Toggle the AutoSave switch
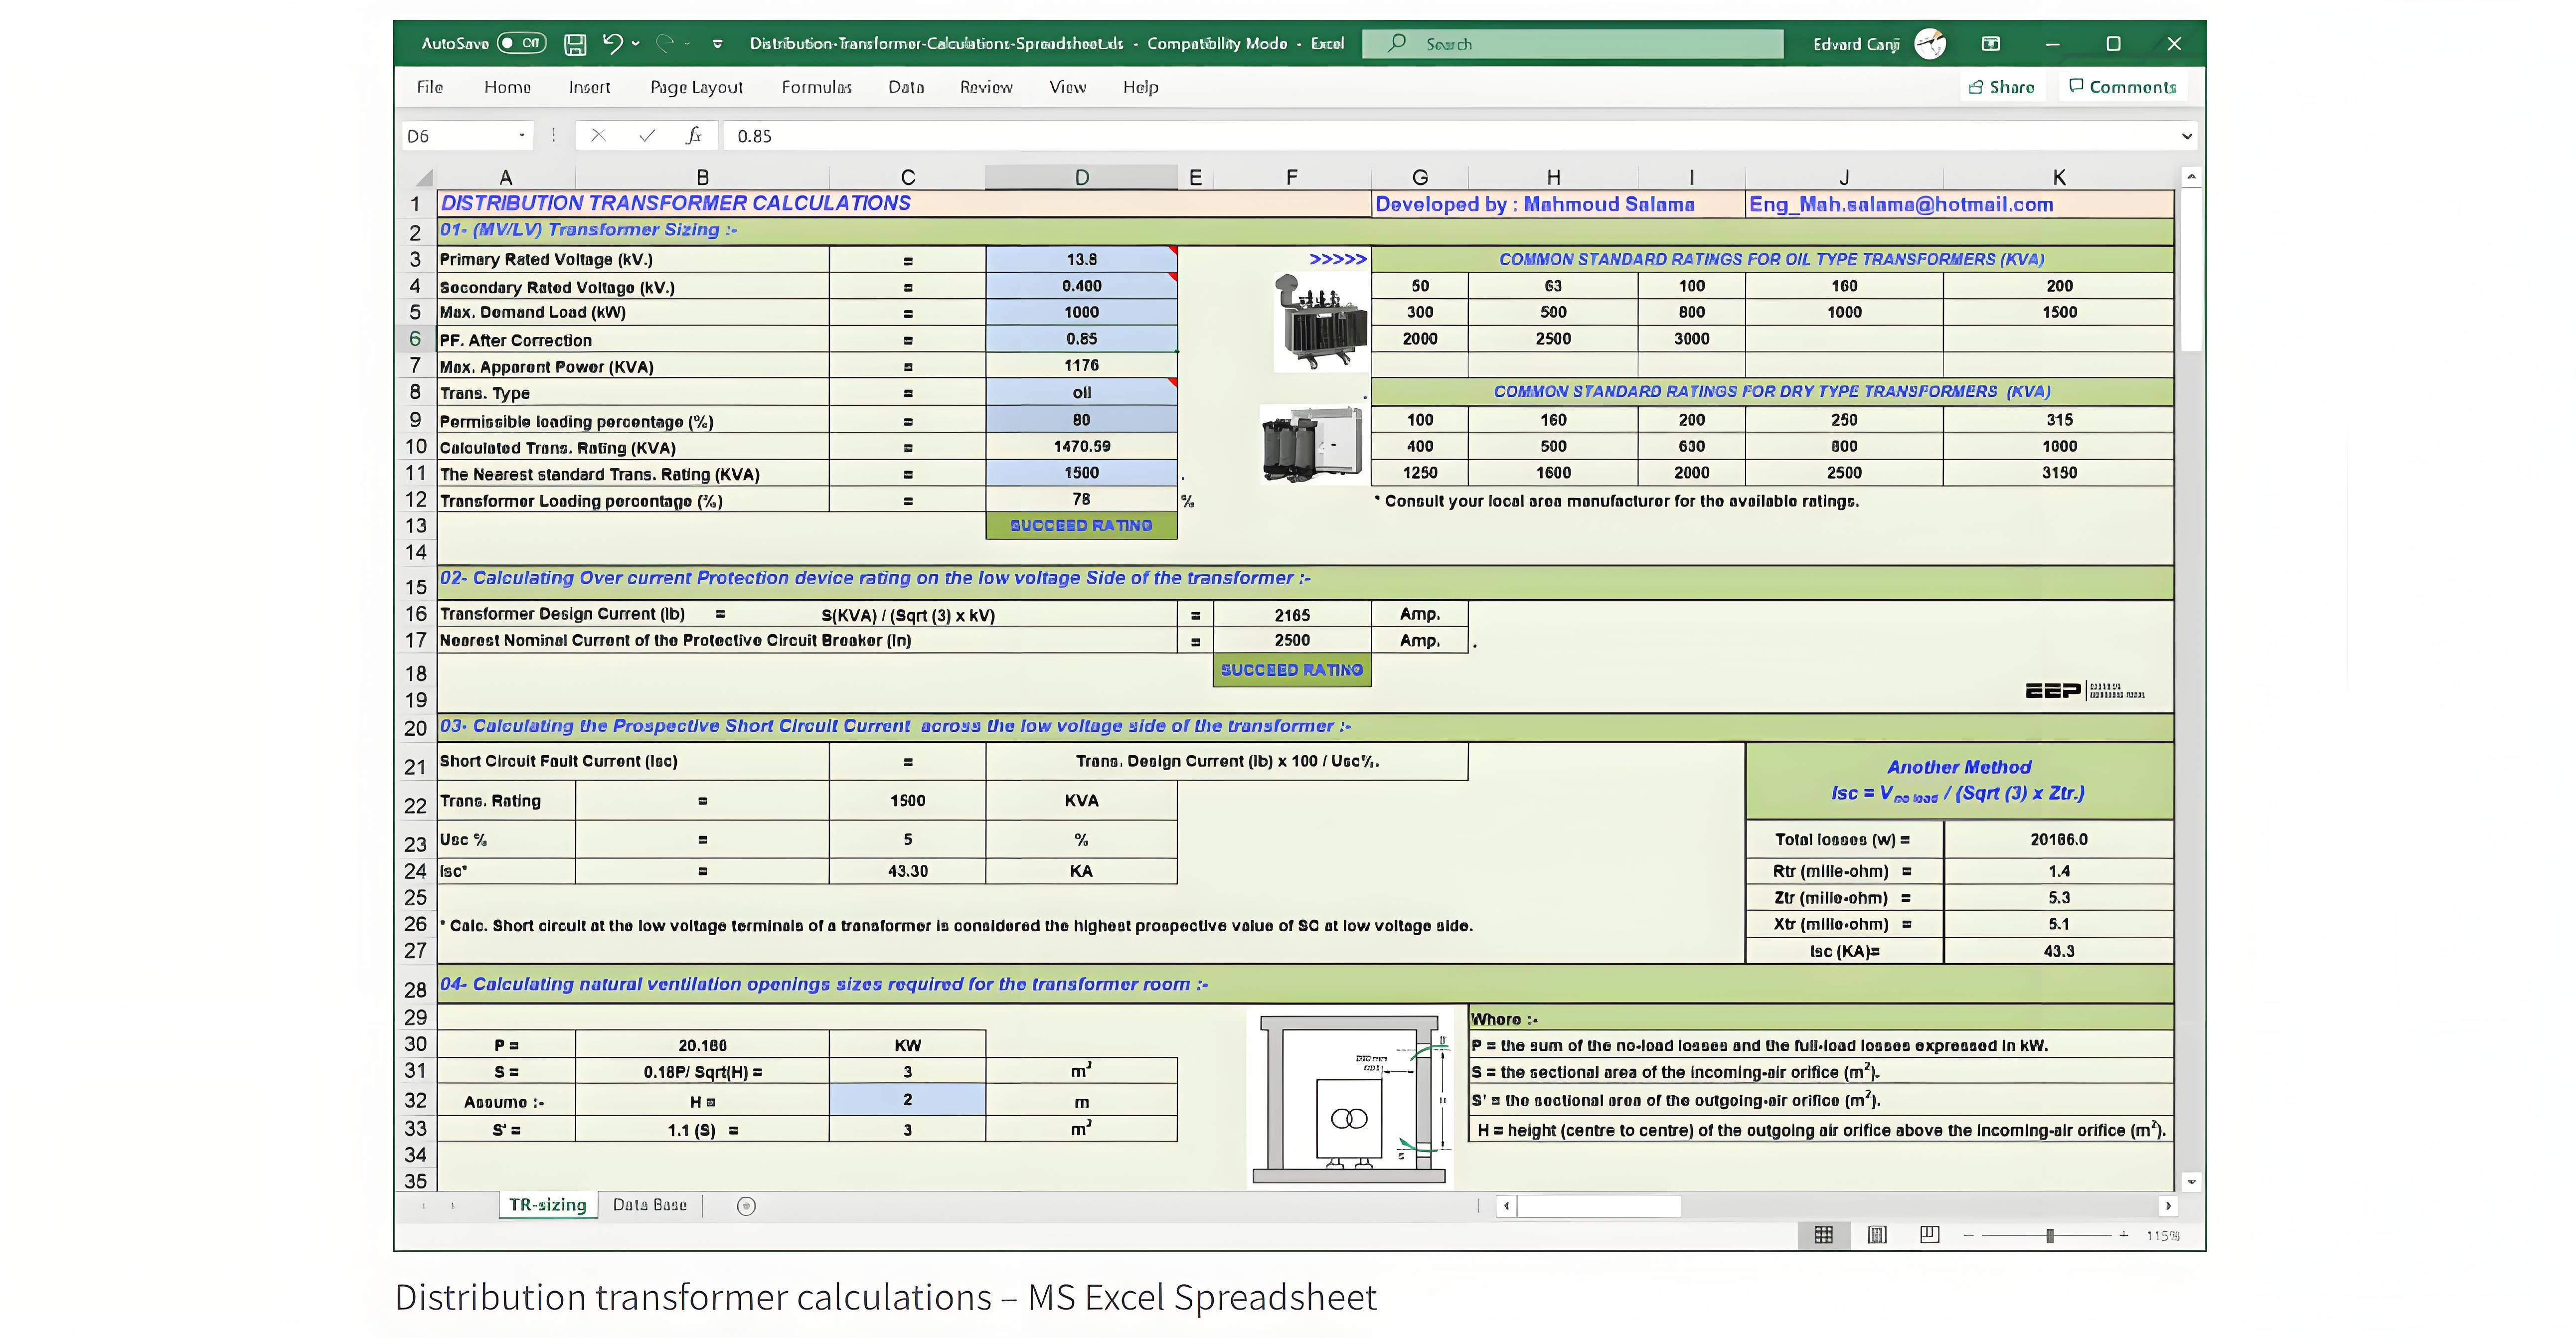 pyautogui.click(x=522, y=43)
